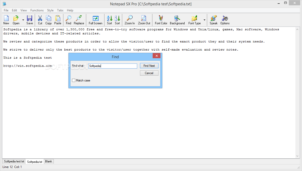
Task: Sort lines descending with second Sort icon
Action: point(117,20)
